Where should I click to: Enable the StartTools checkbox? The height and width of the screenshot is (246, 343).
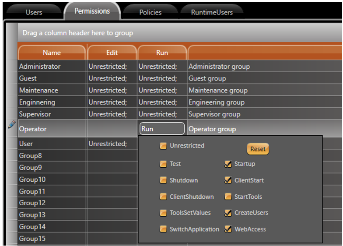(x=228, y=197)
